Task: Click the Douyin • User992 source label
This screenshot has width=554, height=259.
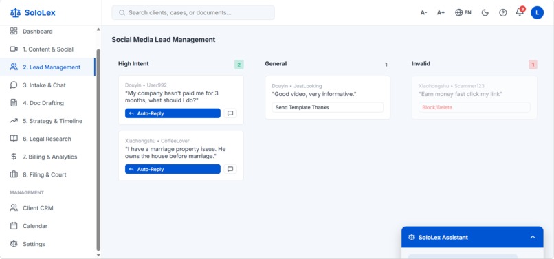Action: point(146,85)
